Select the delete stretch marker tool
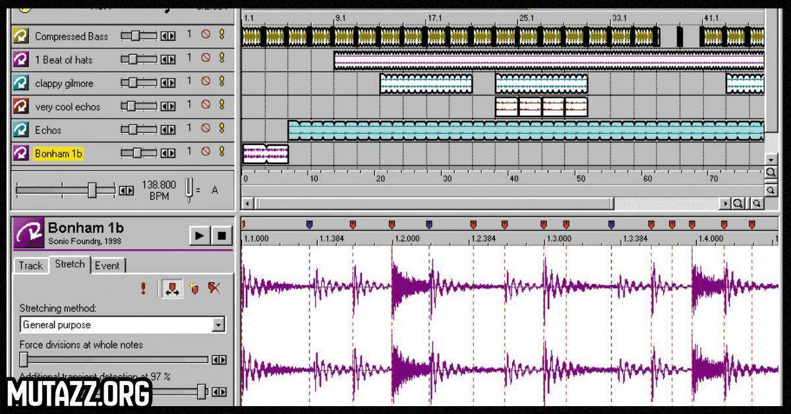The image size is (791, 414). pos(214,288)
